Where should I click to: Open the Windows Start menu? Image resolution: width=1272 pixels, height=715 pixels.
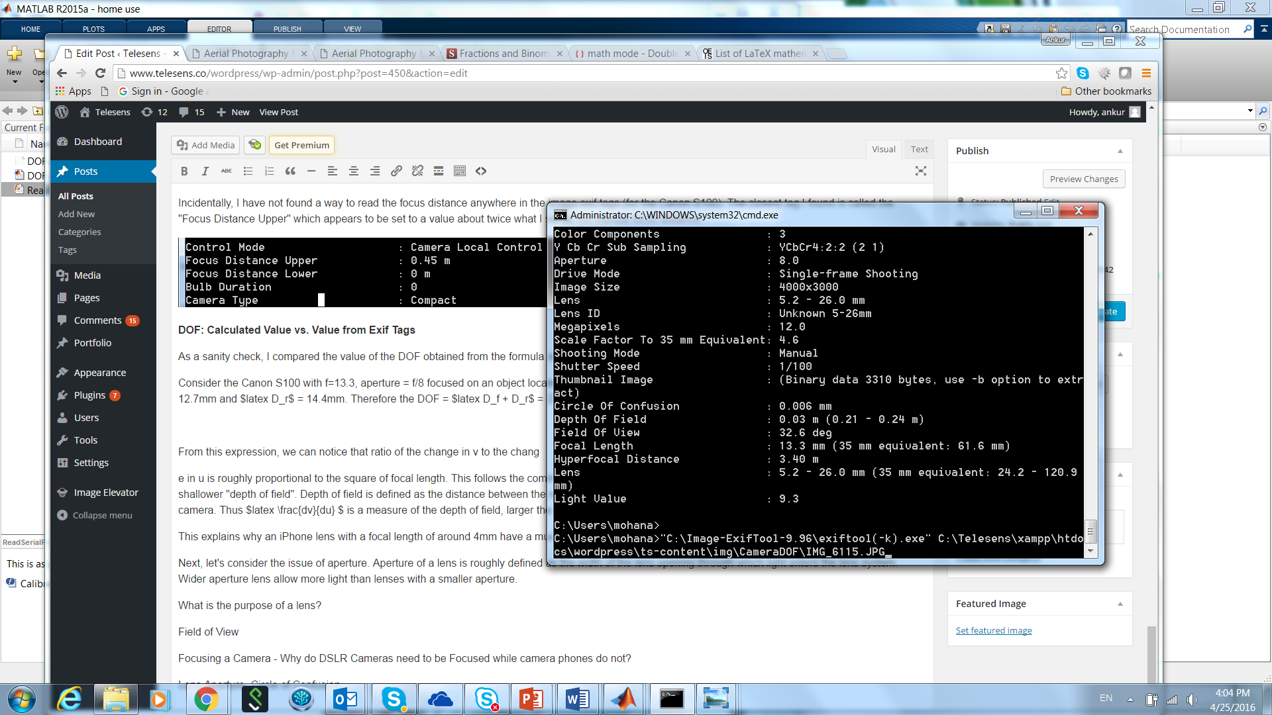click(21, 699)
